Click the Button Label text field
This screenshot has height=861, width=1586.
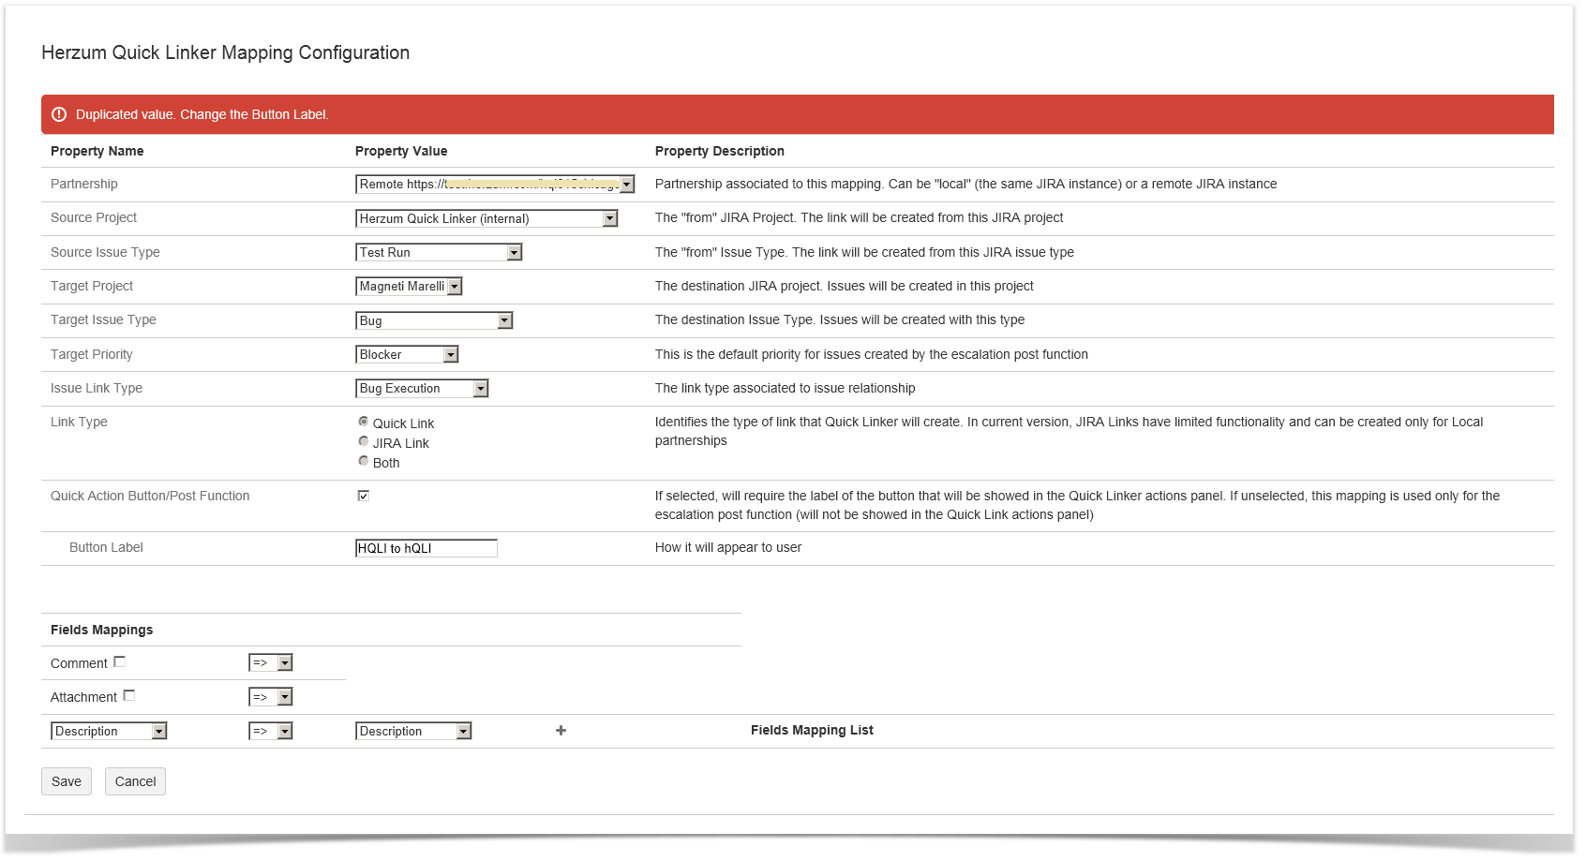pyautogui.click(x=426, y=548)
